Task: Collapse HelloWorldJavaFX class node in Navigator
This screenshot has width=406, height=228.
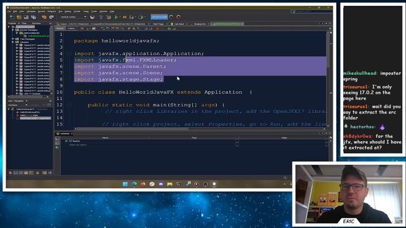Action: point(9,109)
